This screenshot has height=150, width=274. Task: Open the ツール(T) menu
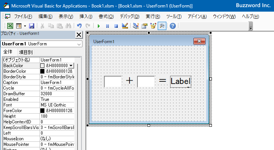click(174, 16)
